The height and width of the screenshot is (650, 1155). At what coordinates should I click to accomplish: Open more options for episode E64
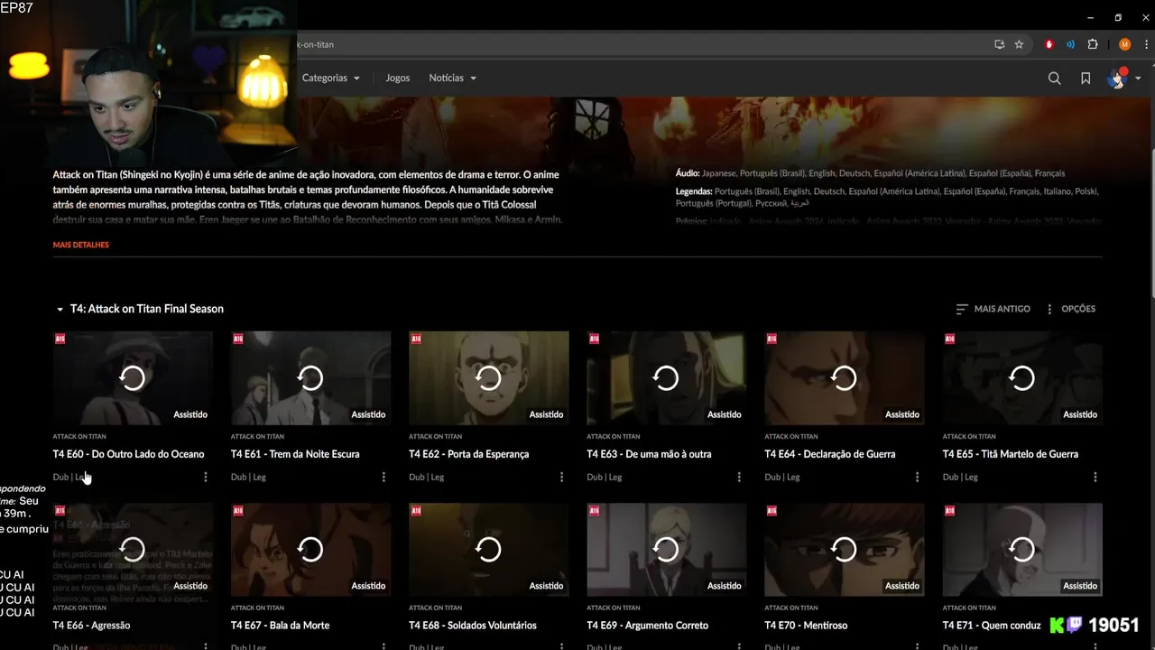point(917,477)
